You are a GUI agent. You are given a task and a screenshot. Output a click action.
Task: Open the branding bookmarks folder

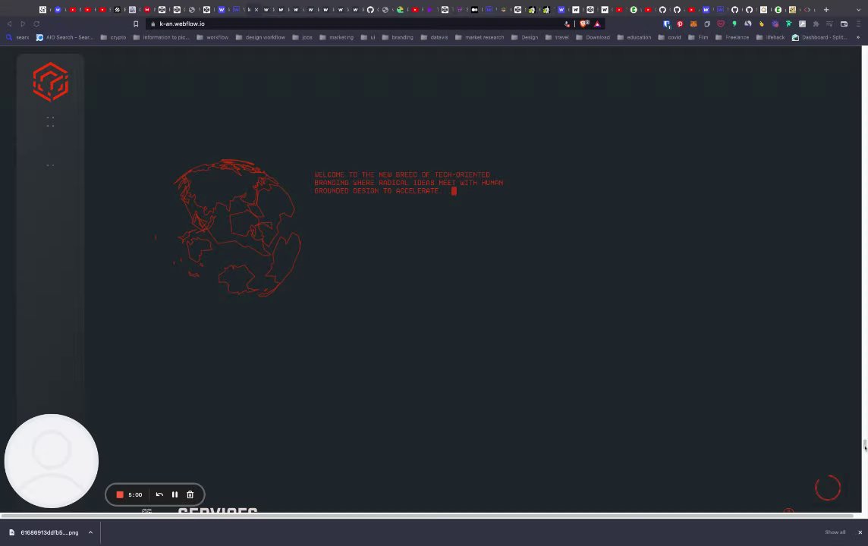pos(398,38)
